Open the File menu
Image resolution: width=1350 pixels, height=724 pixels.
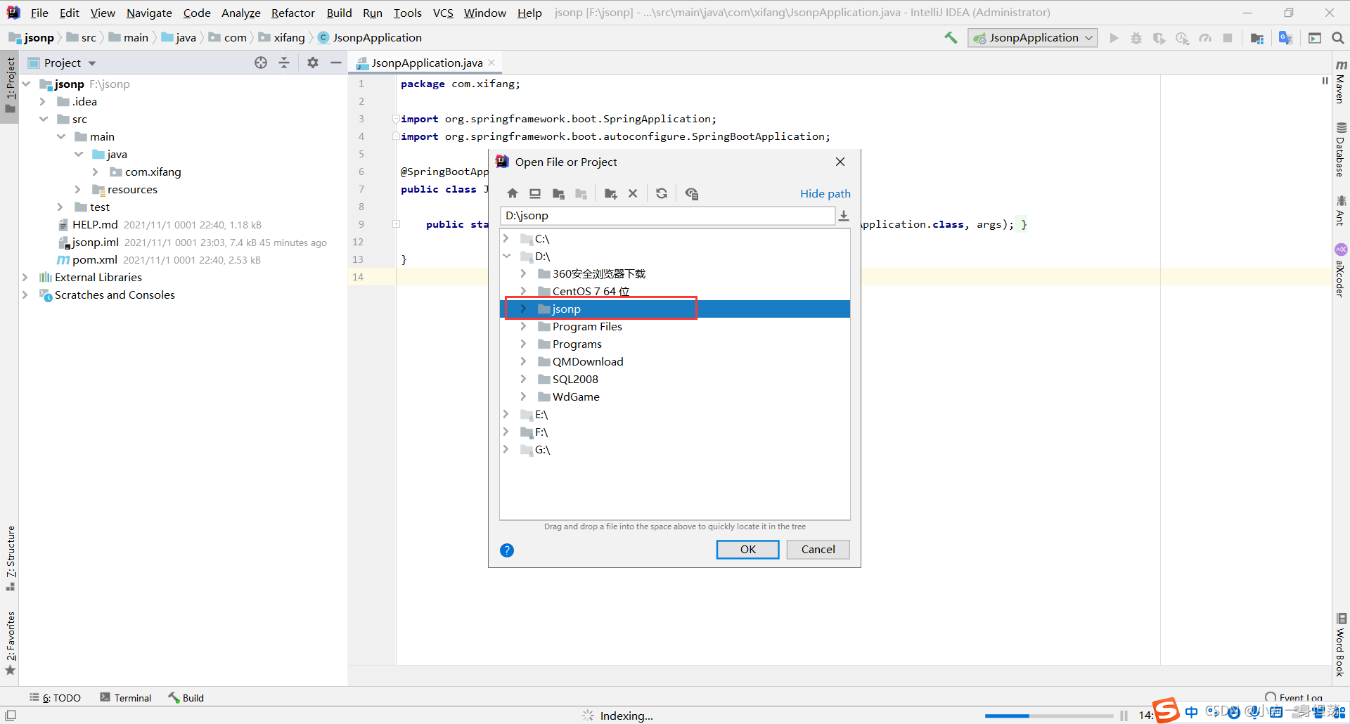(x=39, y=13)
